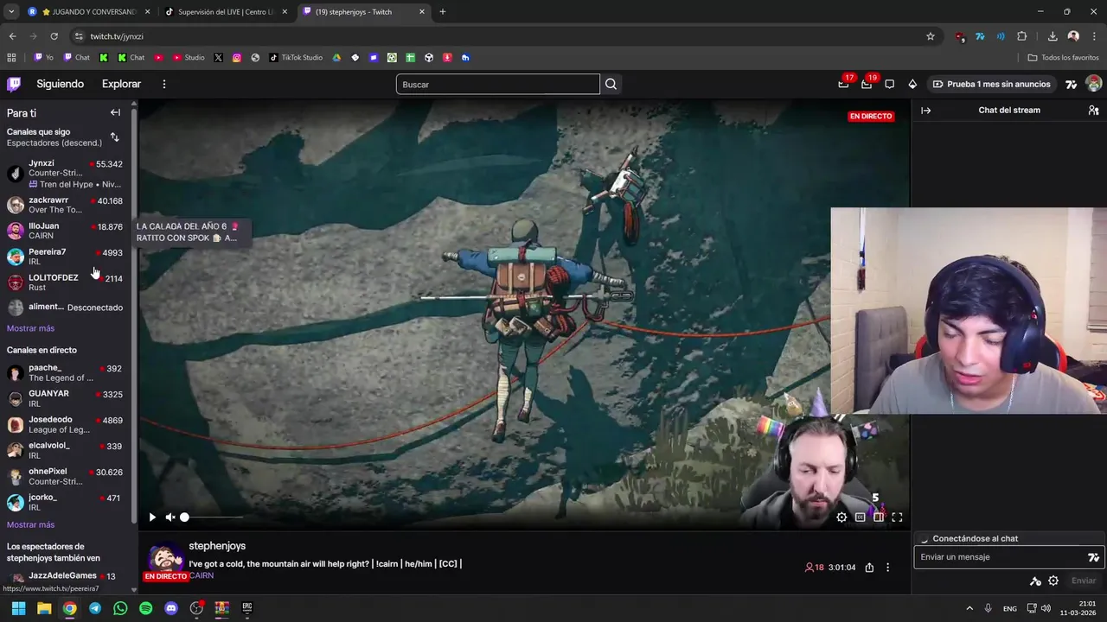Screen dimensions: 1107x622
Task: Open Hype/drops icon with 17 badge
Action: click(843, 84)
